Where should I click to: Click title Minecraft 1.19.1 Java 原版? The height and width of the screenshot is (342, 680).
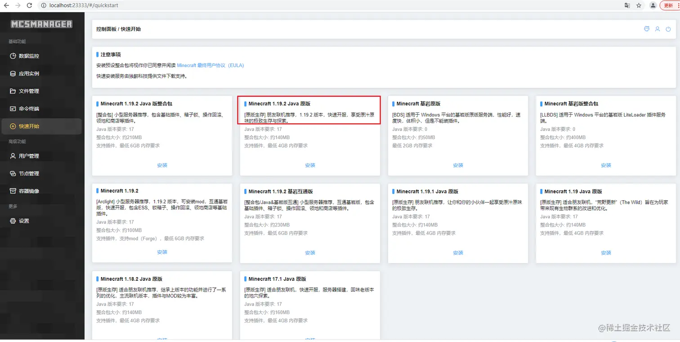[x=427, y=191]
